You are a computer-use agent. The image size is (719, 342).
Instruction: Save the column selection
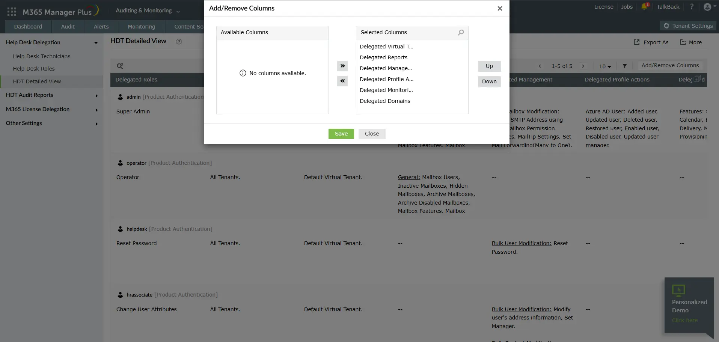pyautogui.click(x=341, y=134)
